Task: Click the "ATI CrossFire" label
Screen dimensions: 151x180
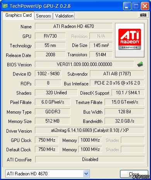Action: pyautogui.click(x=19, y=160)
